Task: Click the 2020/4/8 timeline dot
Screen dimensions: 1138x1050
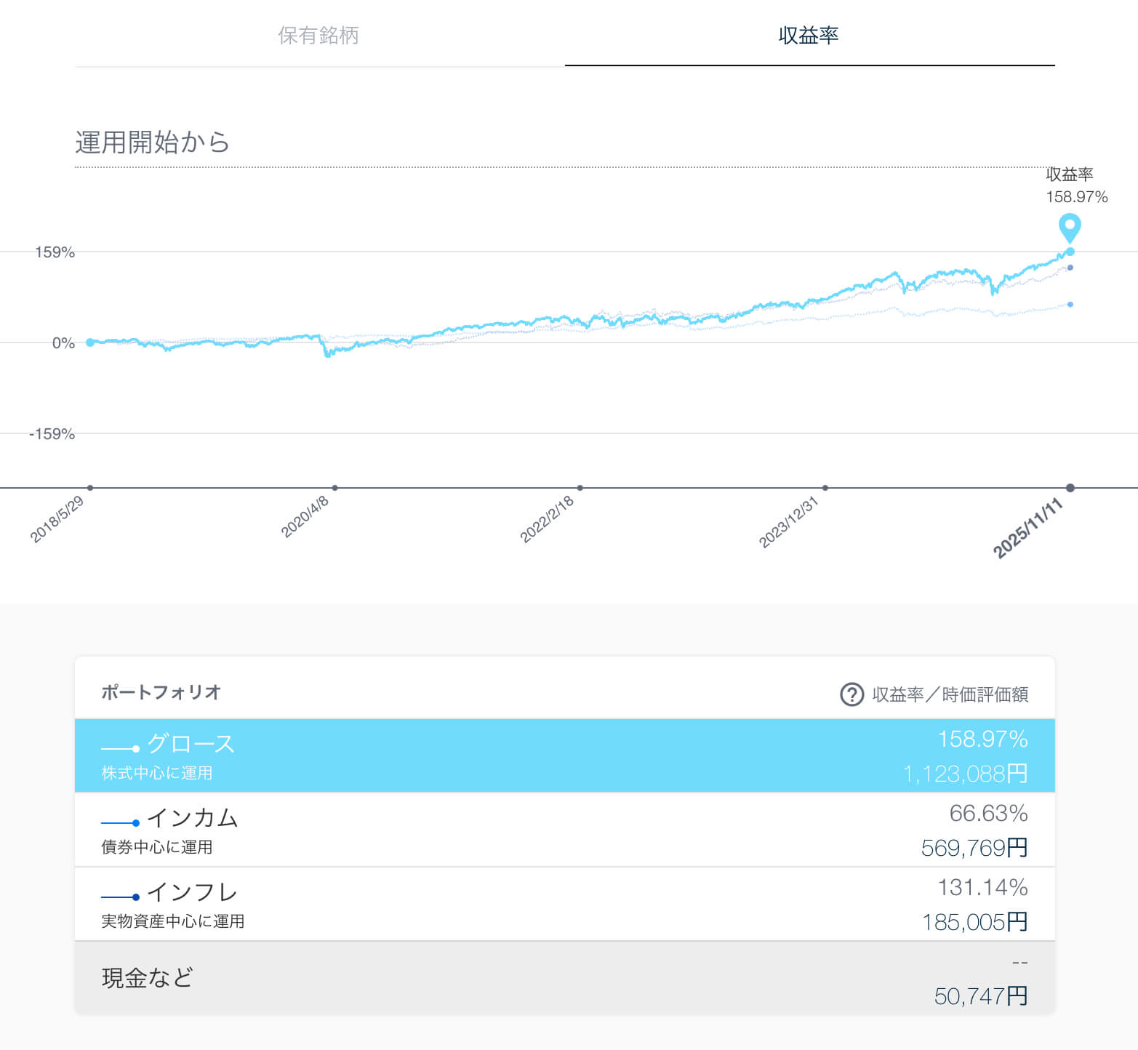Action: pos(334,488)
